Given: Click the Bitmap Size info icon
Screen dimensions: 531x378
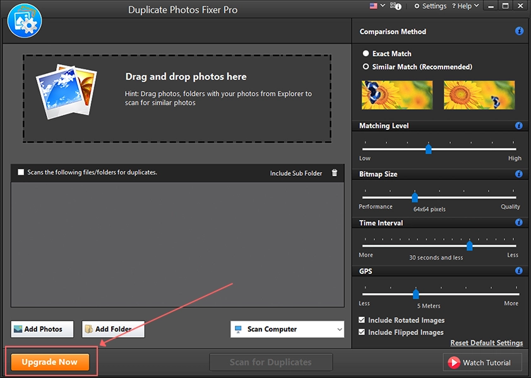Looking at the screenshot, I should pyautogui.click(x=518, y=174).
